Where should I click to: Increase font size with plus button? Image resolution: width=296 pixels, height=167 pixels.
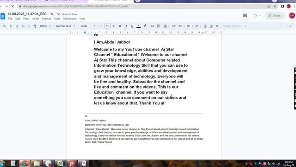(113, 26)
